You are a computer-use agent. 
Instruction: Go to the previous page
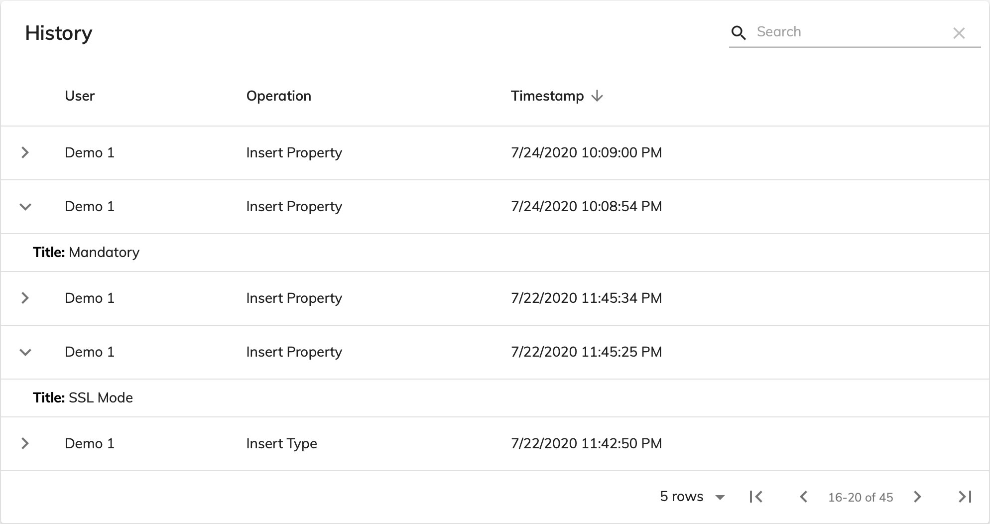[x=803, y=497]
